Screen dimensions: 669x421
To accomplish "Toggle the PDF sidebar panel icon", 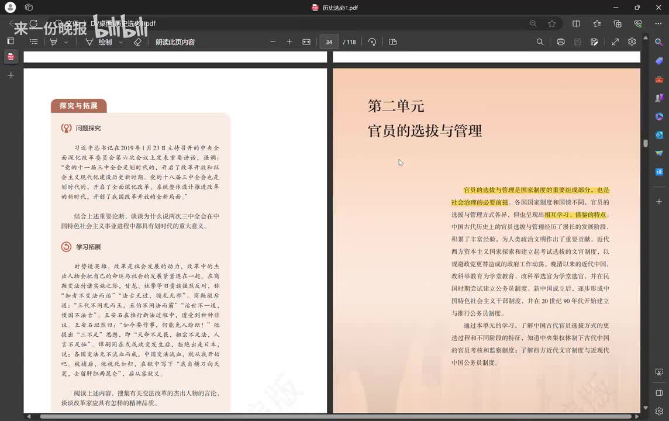I will tap(11, 41).
